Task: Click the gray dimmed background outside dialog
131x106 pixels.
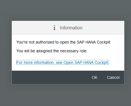Action: pyautogui.click(x=65, y=9)
